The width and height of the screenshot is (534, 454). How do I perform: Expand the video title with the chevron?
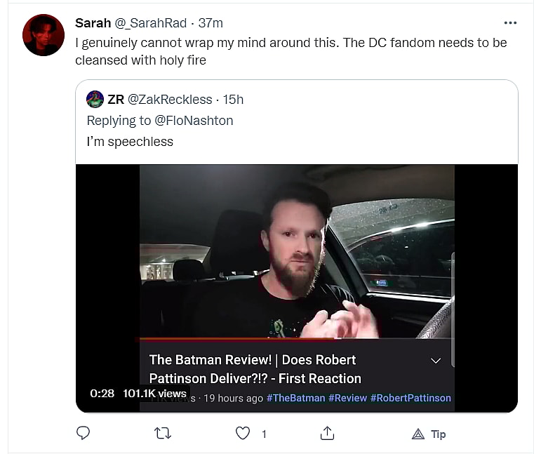point(436,360)
